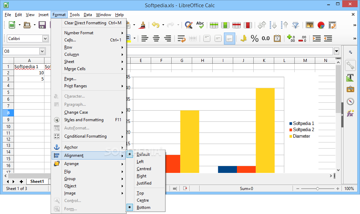Click the sidebar settings menu button
This screenshot has height=214, width=360.
pos(350,52)
